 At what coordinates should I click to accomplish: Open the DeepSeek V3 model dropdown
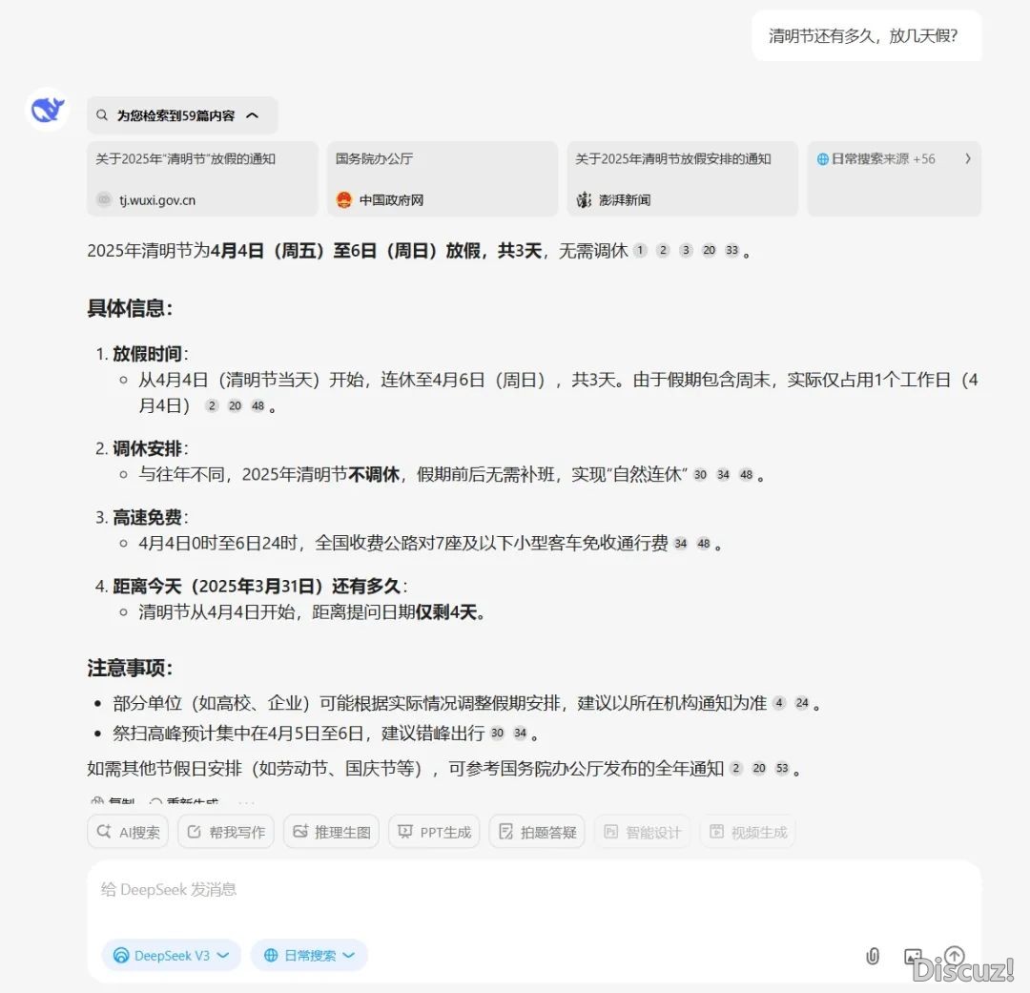[x=172, y=955]
